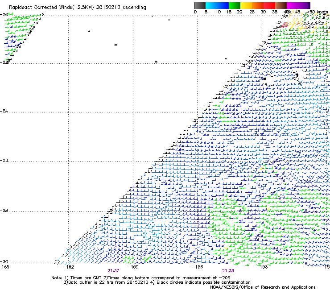This screenshot has height=290, width=330.
Task: Click the gray 0–5 knots legend swatch
Action: pyautogui.click(x=200, y=5)
